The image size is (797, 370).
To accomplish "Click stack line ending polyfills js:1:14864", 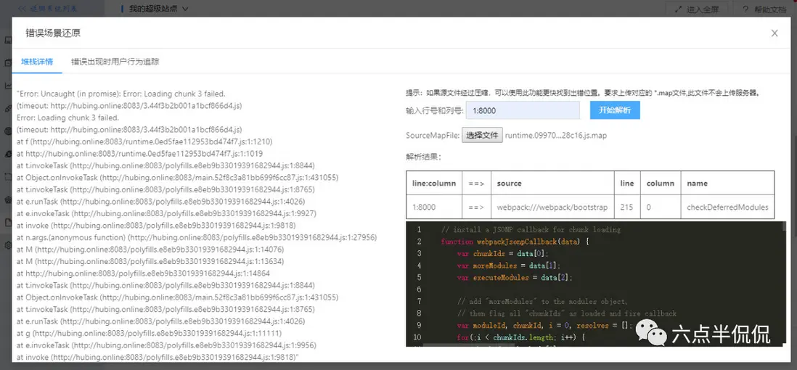I will pyautogui.click(x=143, y=274).
